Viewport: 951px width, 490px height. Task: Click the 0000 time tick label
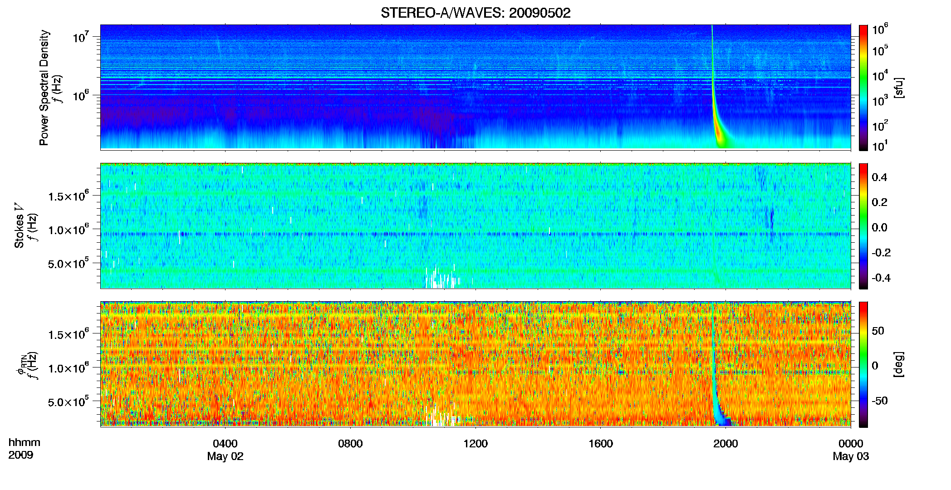pyautogui.click(x=851, y=443)
